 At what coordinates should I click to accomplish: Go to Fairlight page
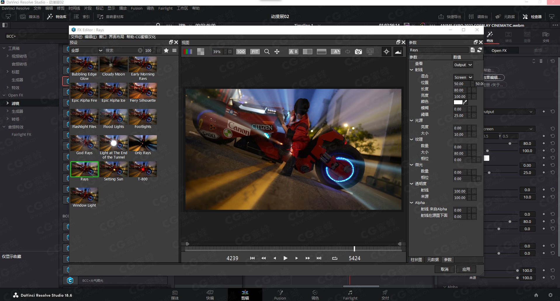point(350,295)
